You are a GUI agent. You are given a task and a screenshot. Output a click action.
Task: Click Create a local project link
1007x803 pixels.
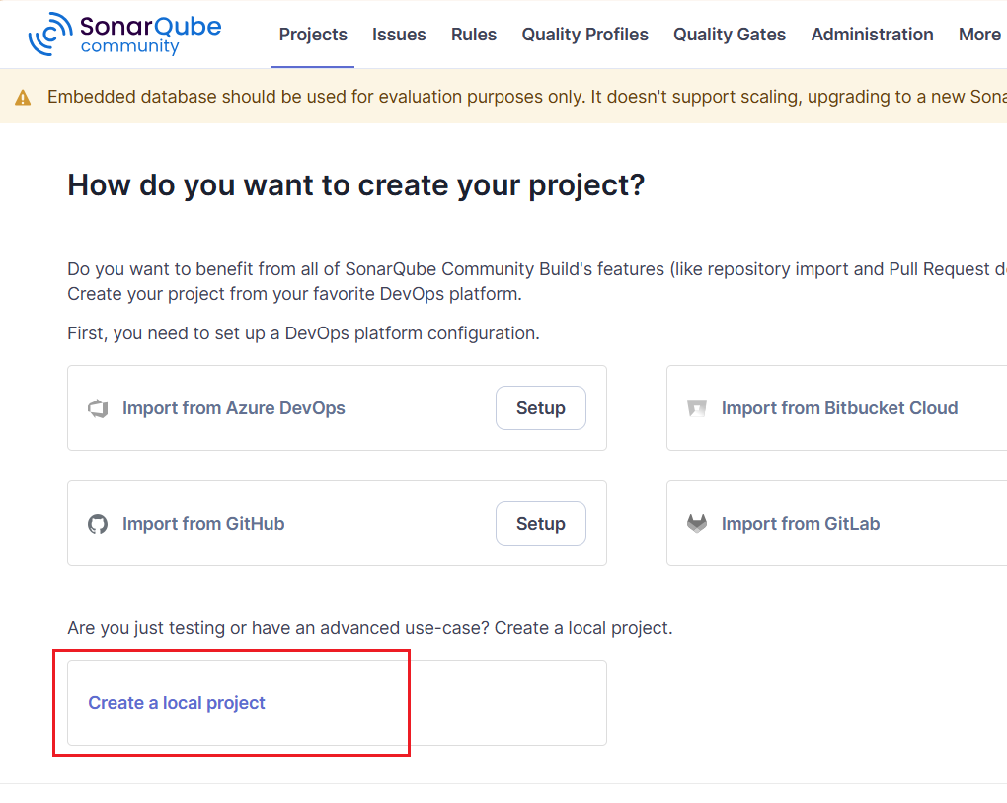177,703
